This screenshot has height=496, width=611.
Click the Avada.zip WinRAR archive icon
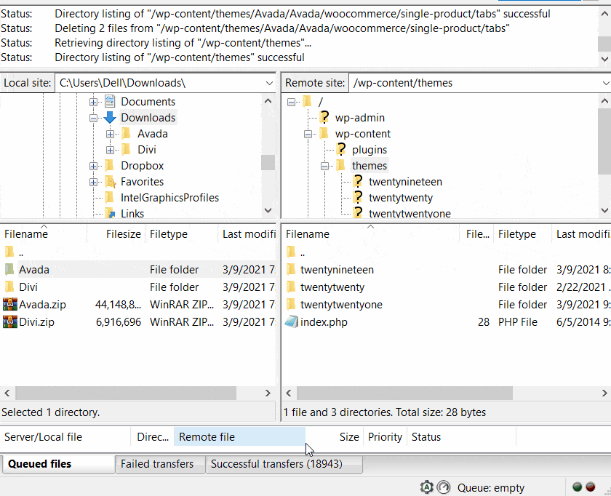click(x=9, y=305)
